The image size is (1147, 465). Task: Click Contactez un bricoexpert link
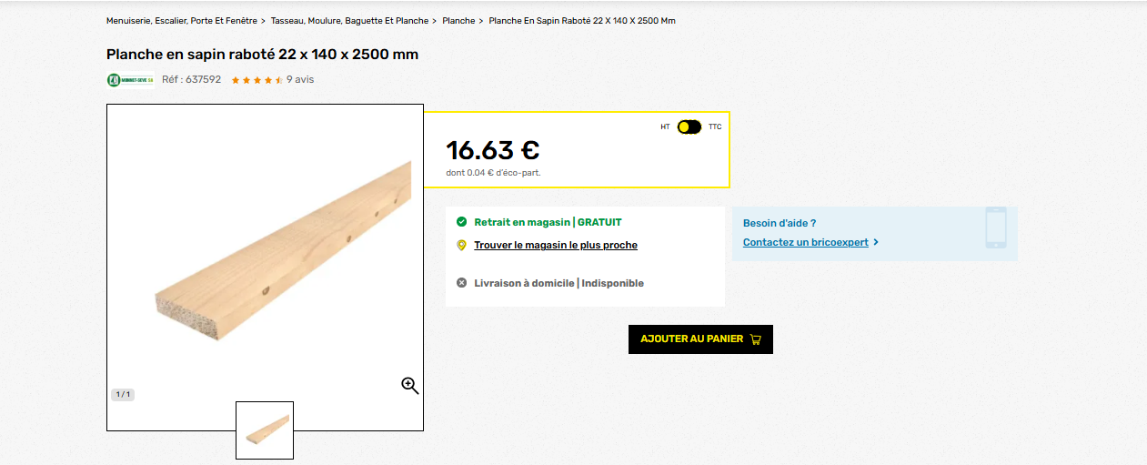pos(806,243)
